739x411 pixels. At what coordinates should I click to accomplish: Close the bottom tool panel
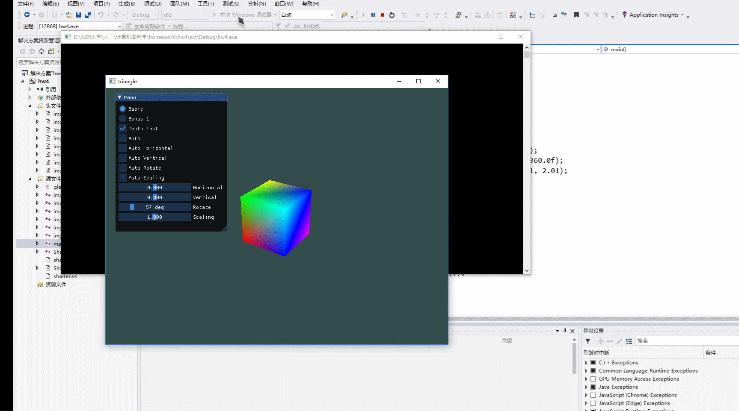coord(573,331)
